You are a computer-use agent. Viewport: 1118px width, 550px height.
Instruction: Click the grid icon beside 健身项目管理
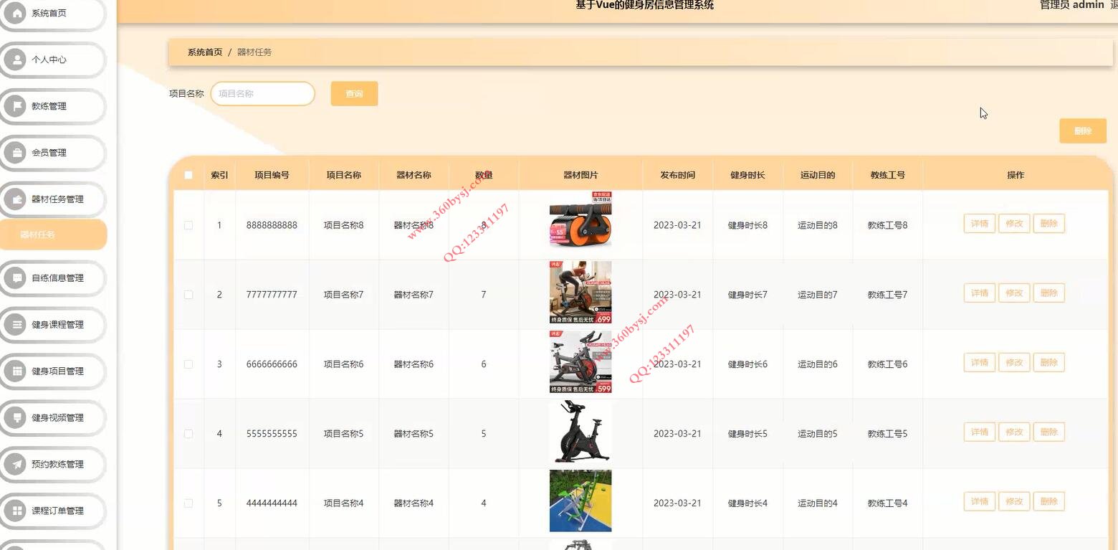(x=15, y=371)
